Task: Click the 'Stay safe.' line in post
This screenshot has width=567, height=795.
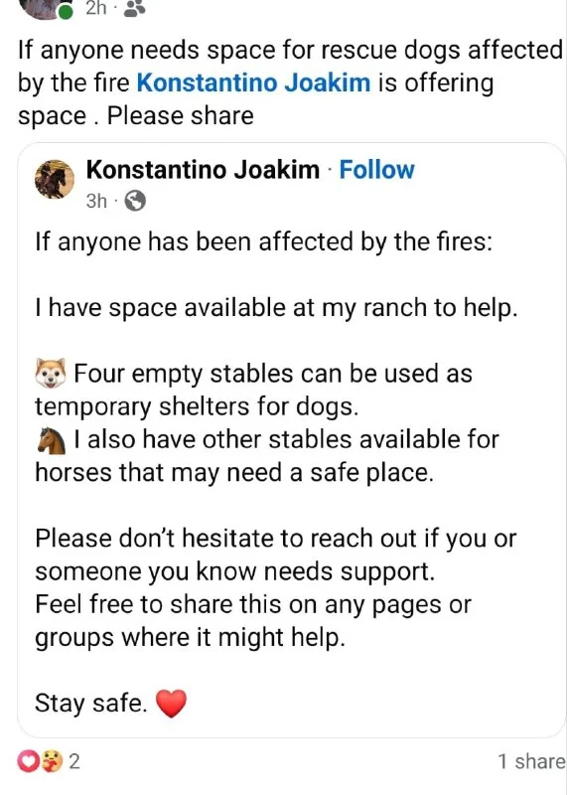Action: 90,704
